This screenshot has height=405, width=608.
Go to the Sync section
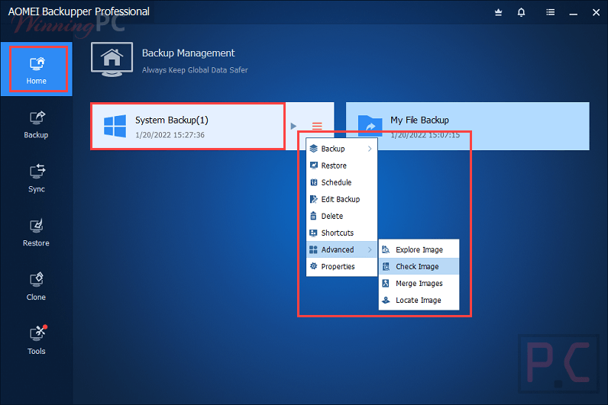coord(36,178)
